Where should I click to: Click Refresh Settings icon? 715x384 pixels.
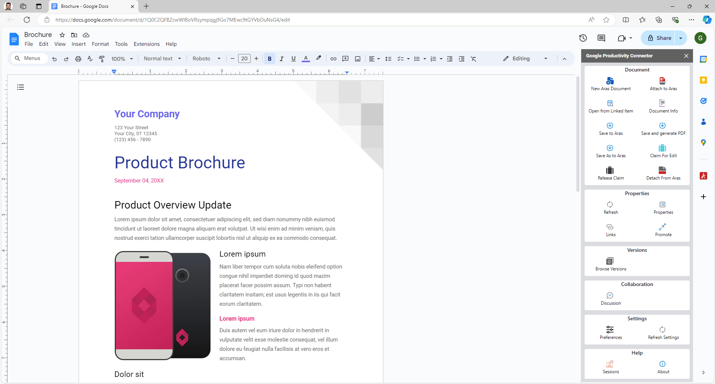pos(662,330)
